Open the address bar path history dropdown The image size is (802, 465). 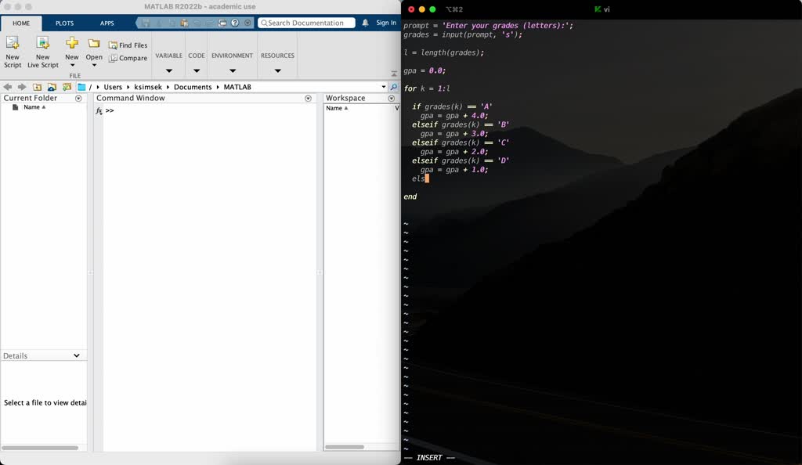tap(384, 87)
